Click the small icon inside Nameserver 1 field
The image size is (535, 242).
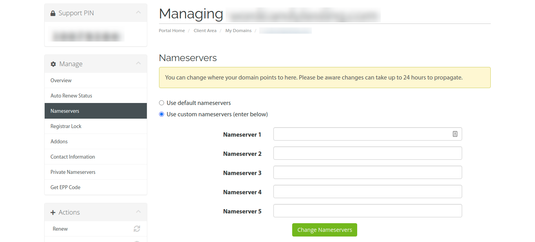(455, 134)
